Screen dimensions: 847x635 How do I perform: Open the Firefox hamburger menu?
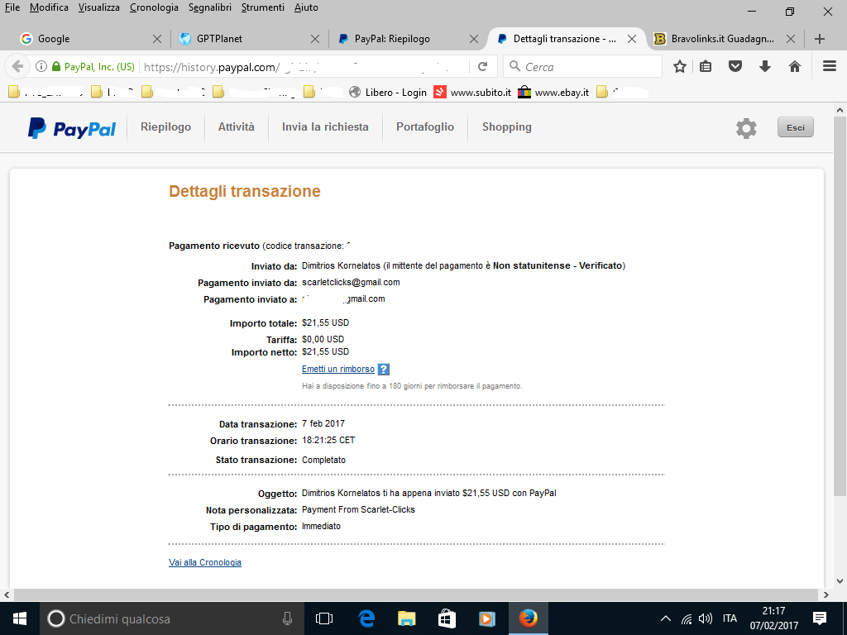point(830,66)
